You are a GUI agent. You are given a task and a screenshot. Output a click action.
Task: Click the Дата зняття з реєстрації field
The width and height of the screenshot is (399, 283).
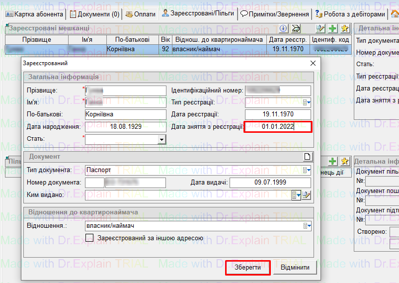click(x=278, y=127)
